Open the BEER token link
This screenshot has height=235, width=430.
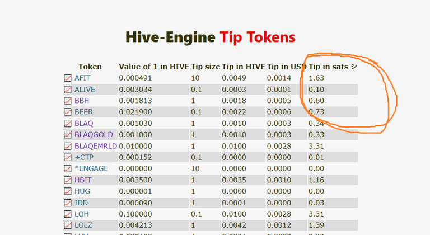pyautogui.click(x=83, y=112)
